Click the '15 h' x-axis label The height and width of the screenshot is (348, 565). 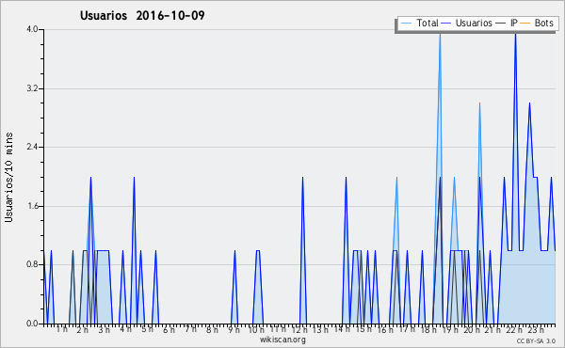point(363,329)
